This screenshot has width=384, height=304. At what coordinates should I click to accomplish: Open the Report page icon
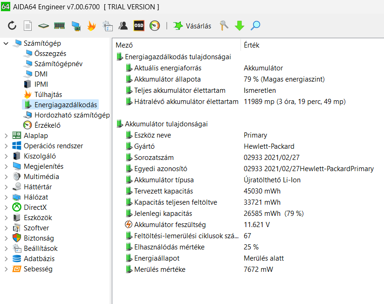[x=28, y=26]
